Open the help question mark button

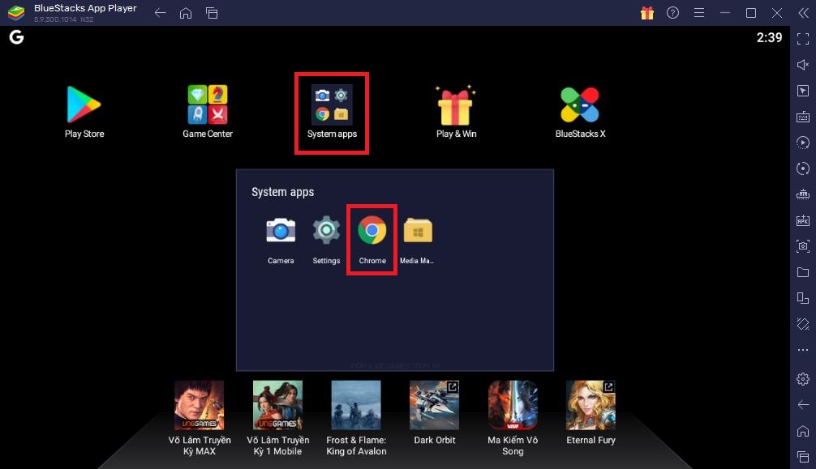672,13
